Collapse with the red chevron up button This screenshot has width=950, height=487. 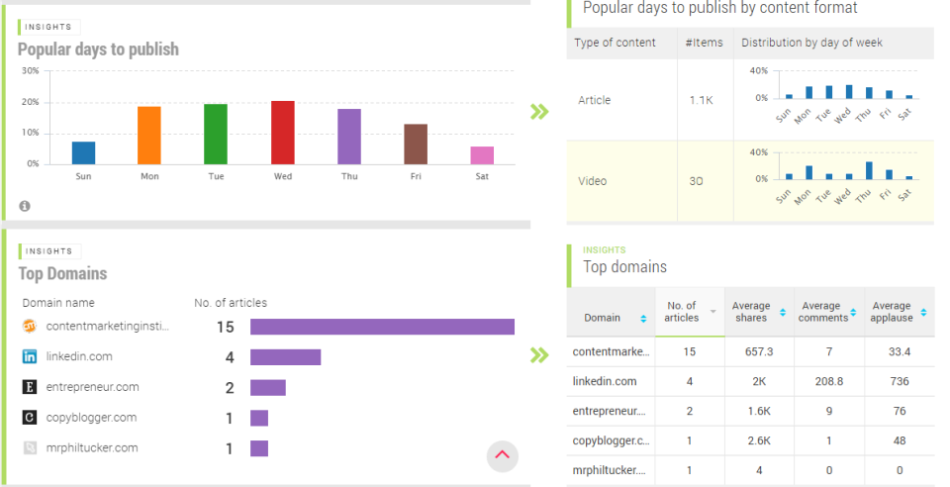[503, 455]
